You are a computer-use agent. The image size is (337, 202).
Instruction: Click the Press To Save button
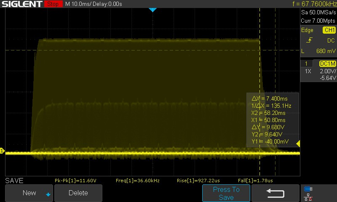226,193
